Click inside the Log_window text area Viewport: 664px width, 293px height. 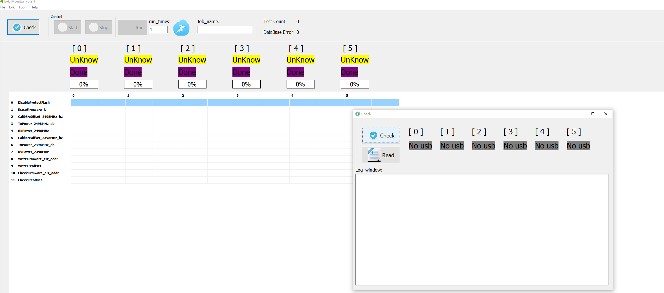click(x=481, y=230)
